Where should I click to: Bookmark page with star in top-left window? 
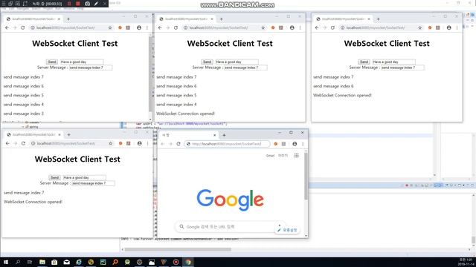[110, 27]
